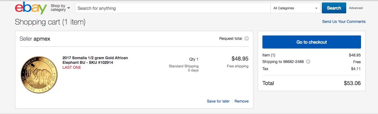Image resolution: width=378 pixels, height=114 pixels.
Task: Click the info icon next to shipping ZIP
Action: point(308,62)
